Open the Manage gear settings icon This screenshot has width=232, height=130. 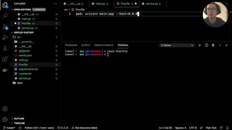pyautogui.click(x=5, y=120)
